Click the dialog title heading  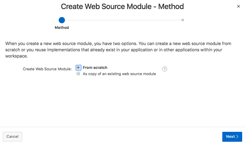click(x=122, y=6)
